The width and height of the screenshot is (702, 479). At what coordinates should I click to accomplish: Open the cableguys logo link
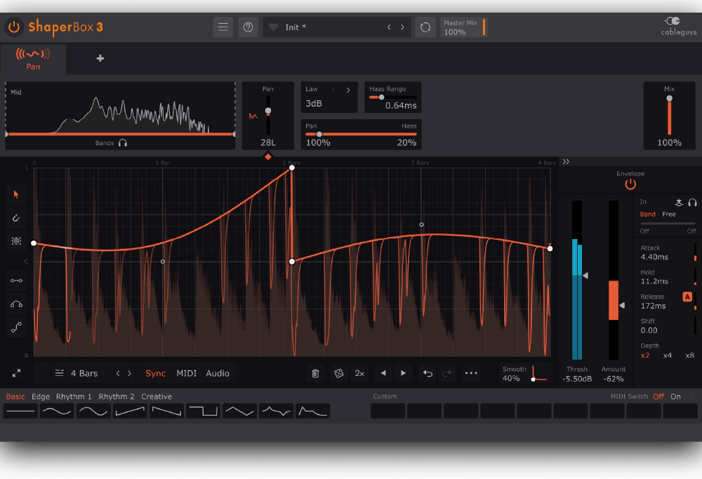678,27
